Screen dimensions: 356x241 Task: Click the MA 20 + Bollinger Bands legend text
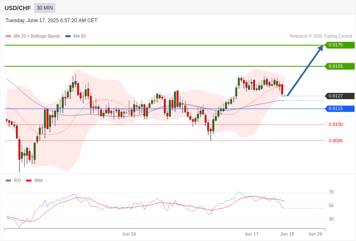[x=37, y=36]
